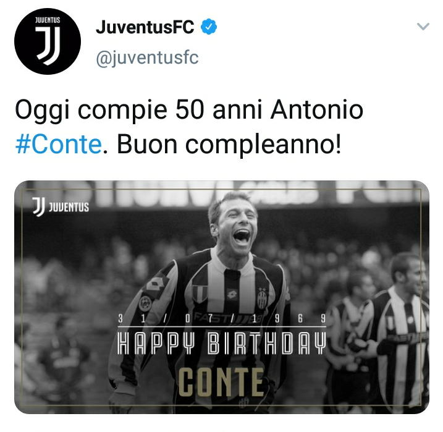Screen dimensions: 443x432
Task: Select the text "Oggi compie 50 anni Antonio"
Action: (x=189, y=110)
